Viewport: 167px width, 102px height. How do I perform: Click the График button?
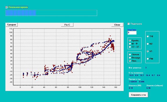[x=12, y=25]
